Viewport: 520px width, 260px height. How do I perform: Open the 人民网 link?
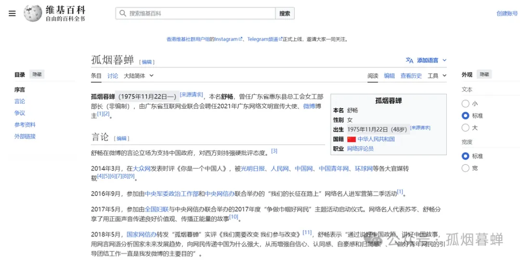pyautogui.click(x=279, y=169)
